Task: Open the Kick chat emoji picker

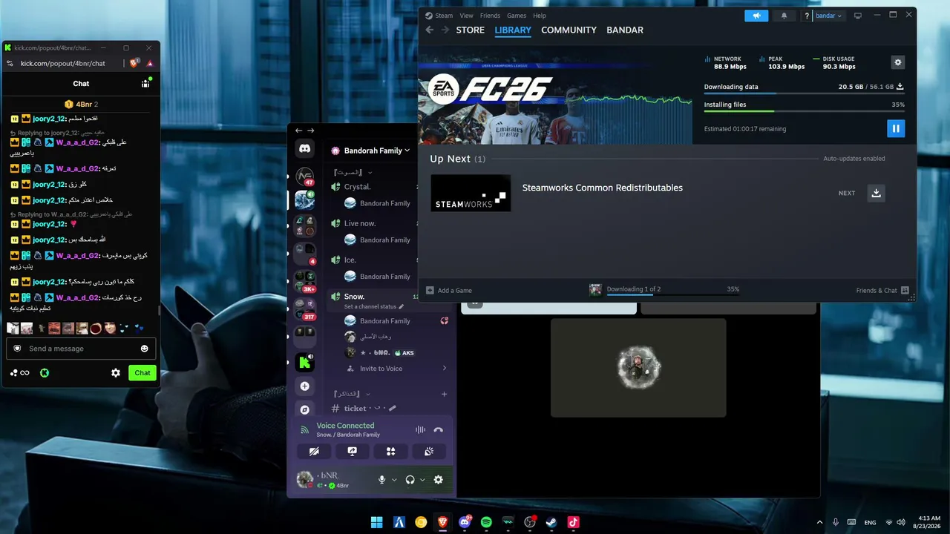Action: (x=145, y=349)
